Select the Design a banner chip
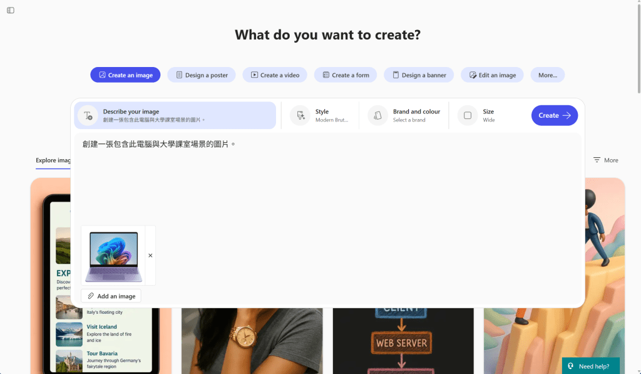The height and width of the screenshot is (374, 641). (x=419, y=75)
